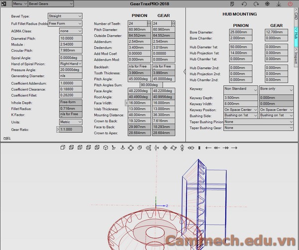Click the axis triad orientation icon
299x250 pixels.
point(123,148)
